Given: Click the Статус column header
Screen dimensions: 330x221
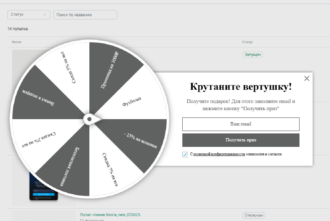Looking at the screenshot, I should click(x=247, y=42).
